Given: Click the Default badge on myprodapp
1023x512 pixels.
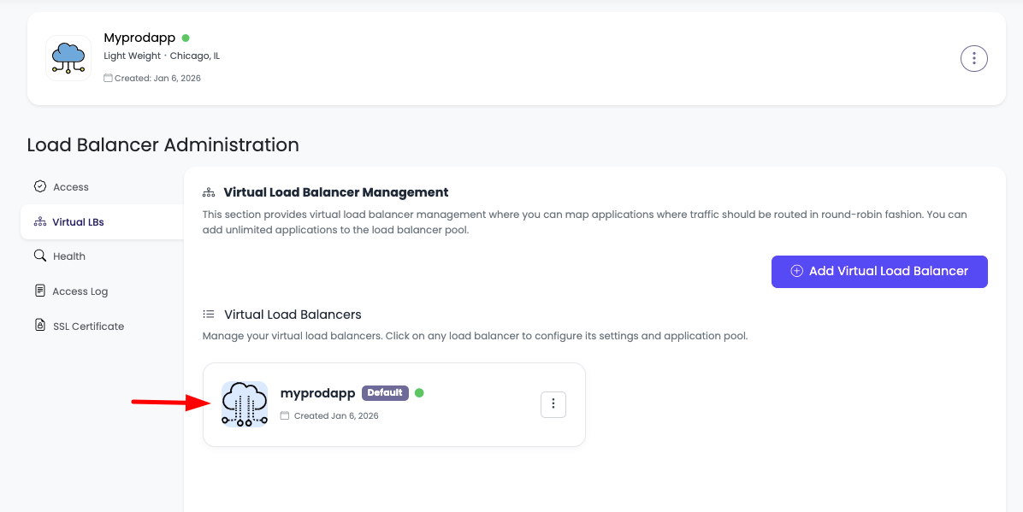Looking at the screenshot, I should 385,392.
